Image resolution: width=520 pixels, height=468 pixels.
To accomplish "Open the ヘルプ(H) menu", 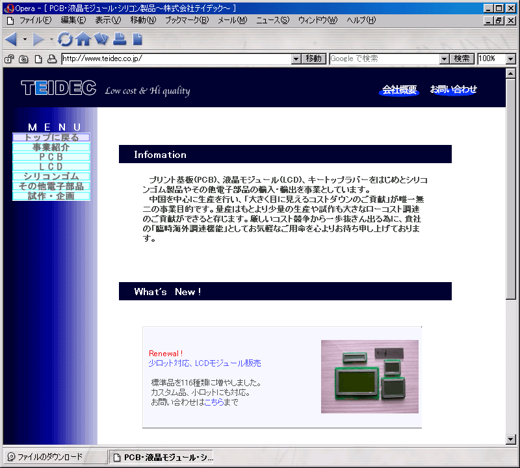I will tap(361, 20).
